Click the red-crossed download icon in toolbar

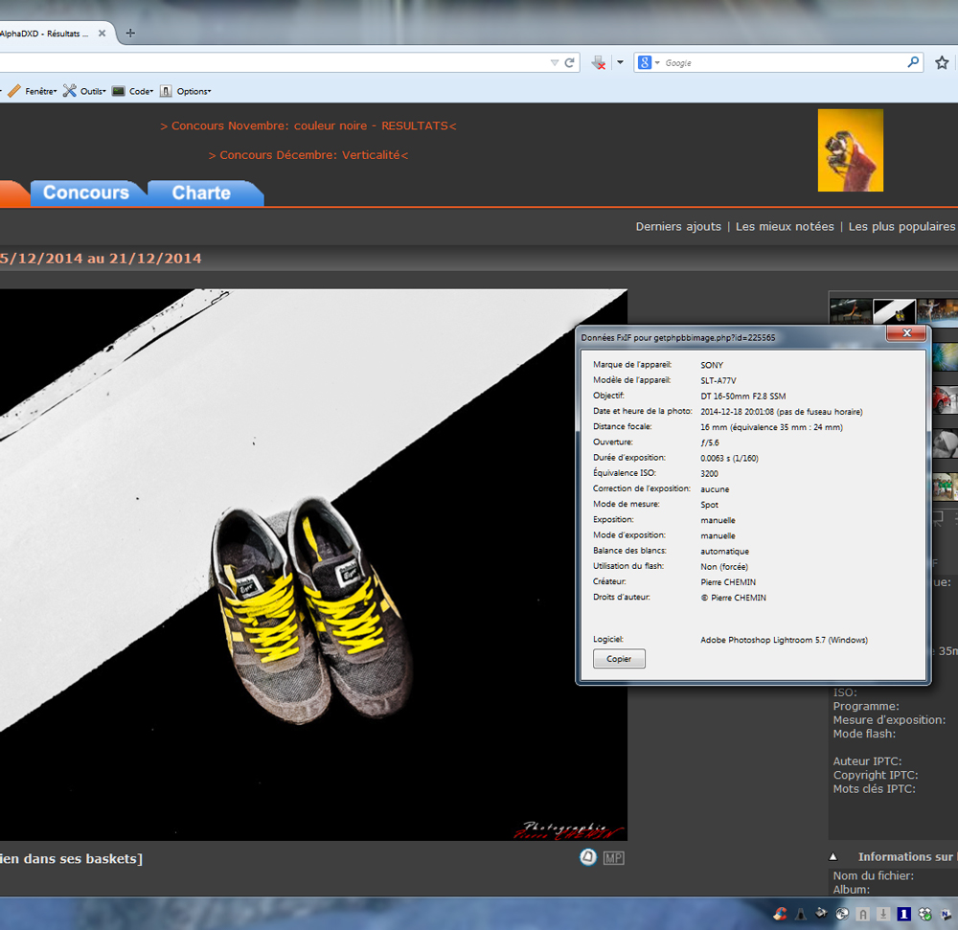point(599,62)
